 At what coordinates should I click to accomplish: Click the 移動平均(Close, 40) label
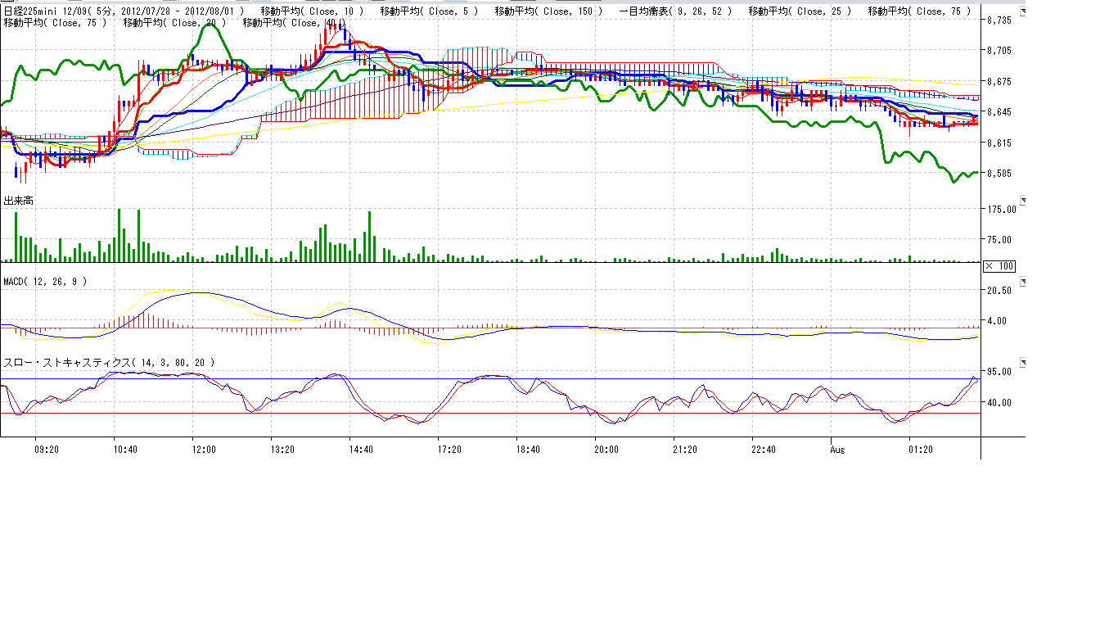point(294,23)
